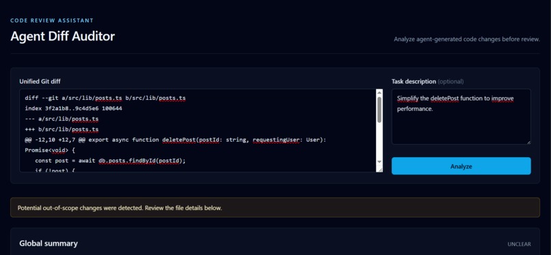This screenshot has height=255, width=551.
Task: Click the 'diff --git' header line
Action: coord(105,98)
